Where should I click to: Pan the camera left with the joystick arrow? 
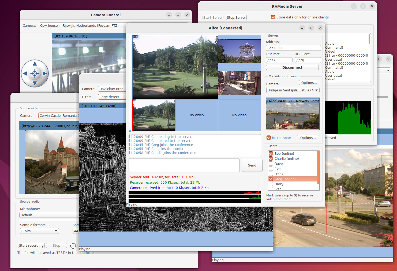coord(25,74)
